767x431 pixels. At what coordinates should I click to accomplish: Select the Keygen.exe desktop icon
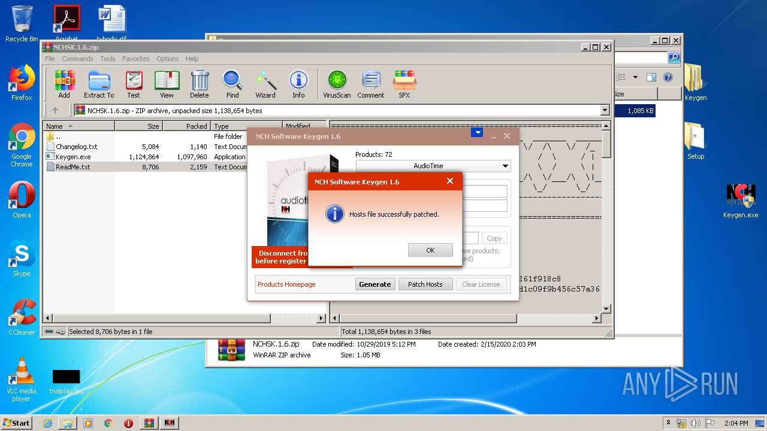[741, 200]
